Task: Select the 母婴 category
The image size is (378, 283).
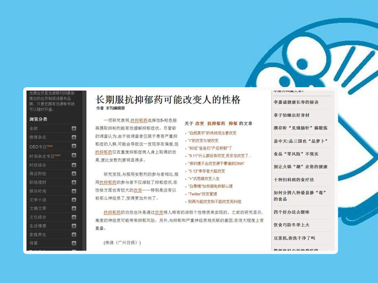Action: 34,243
